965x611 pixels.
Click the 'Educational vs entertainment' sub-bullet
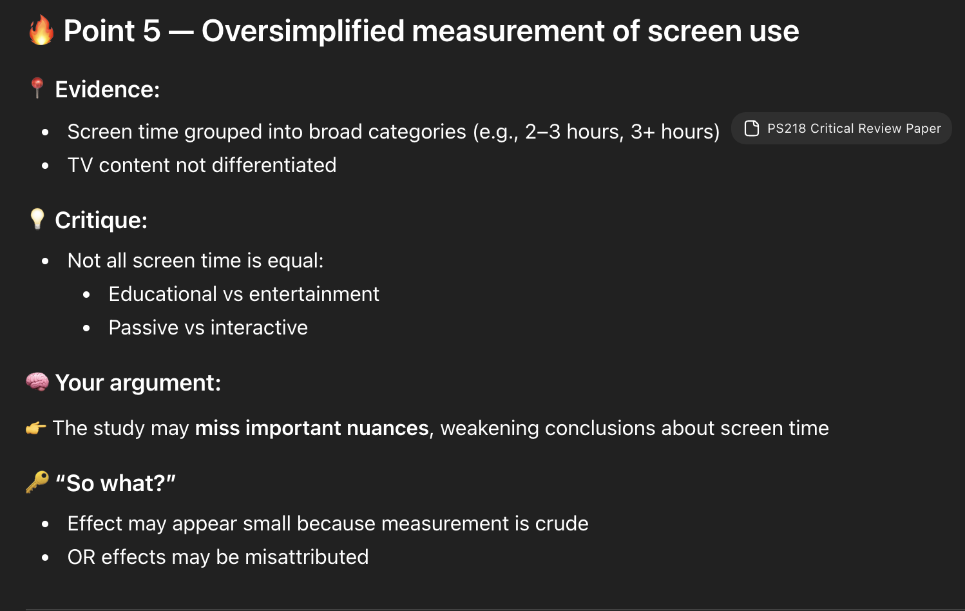[x=244, y=294]
